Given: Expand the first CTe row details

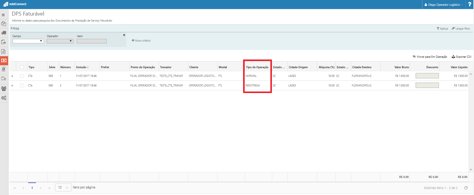Looking at the screenshot, I should pyautogui.click(x=12, y=76).
